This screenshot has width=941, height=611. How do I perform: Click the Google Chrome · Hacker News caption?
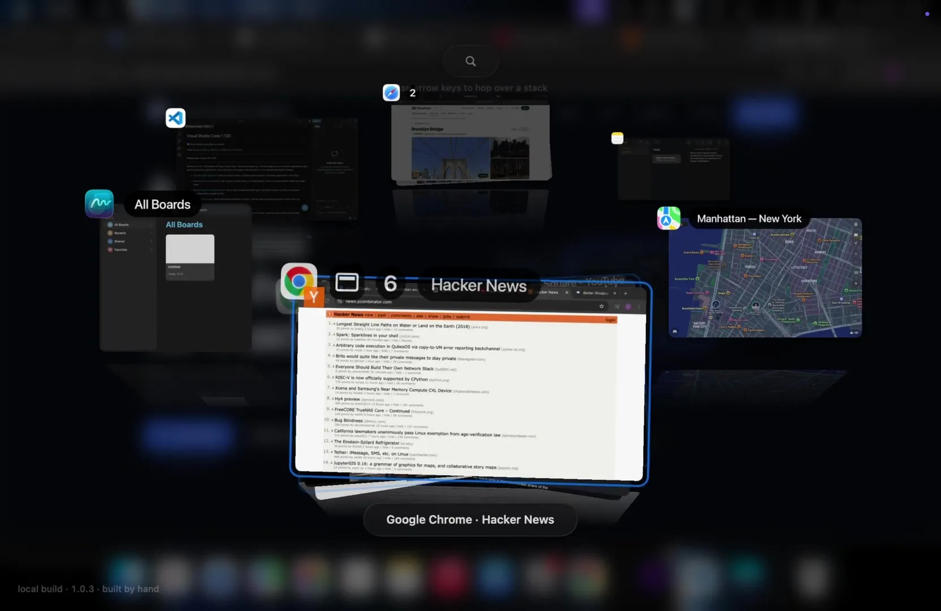(x=470, y=519)
